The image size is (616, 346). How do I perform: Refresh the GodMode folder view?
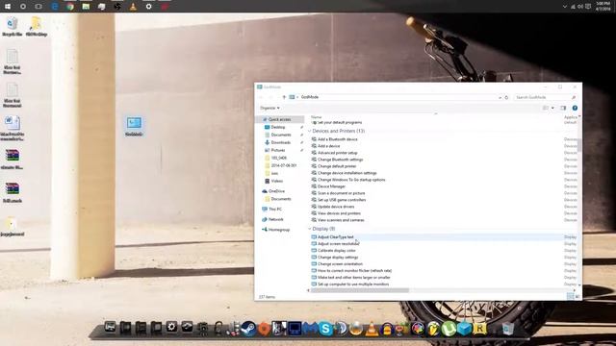click(506, 97)
